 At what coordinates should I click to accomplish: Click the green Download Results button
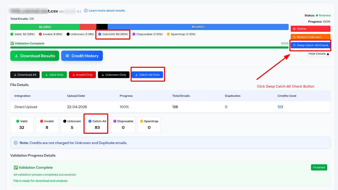(x=35, y=56)
